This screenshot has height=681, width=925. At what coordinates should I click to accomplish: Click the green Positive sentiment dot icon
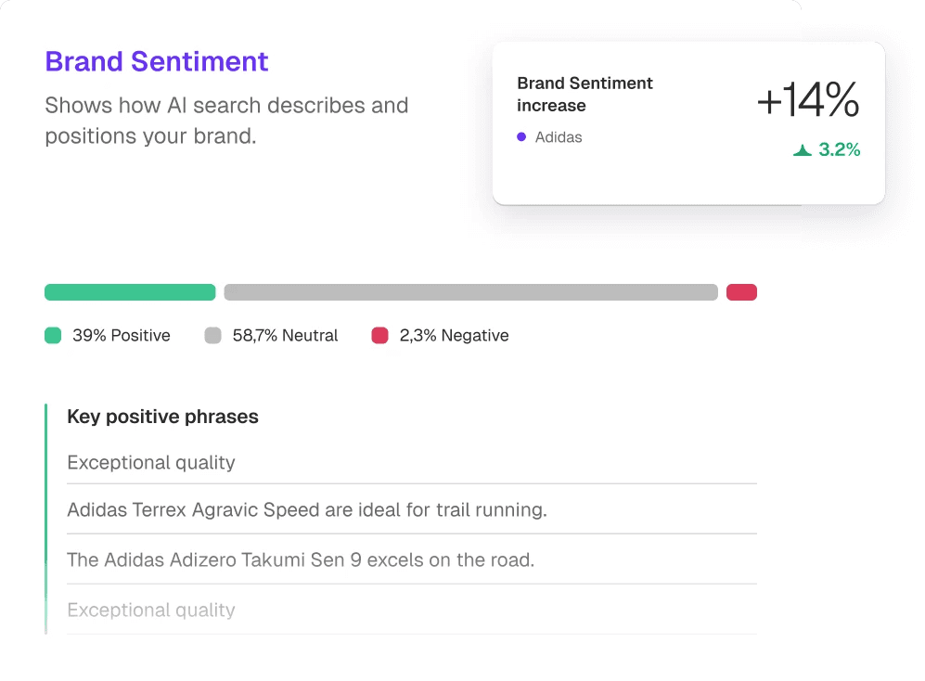[53, 335]
